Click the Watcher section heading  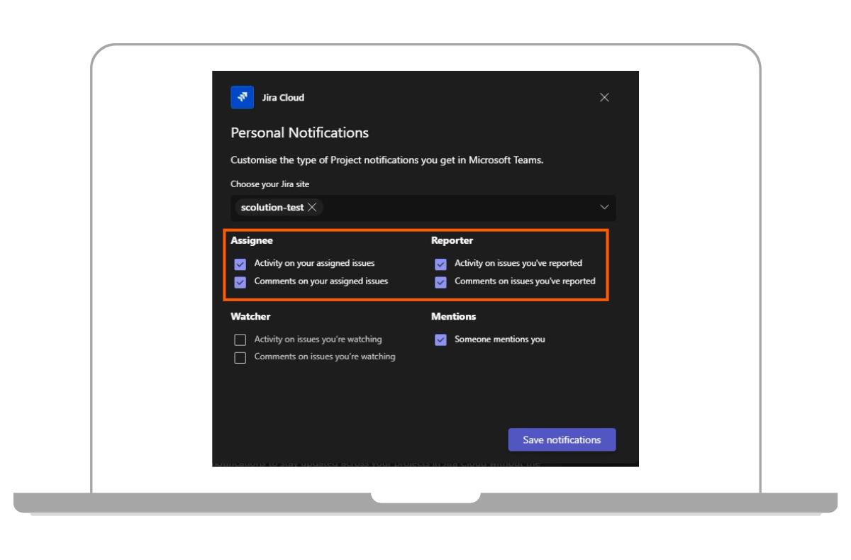(250, 316)
